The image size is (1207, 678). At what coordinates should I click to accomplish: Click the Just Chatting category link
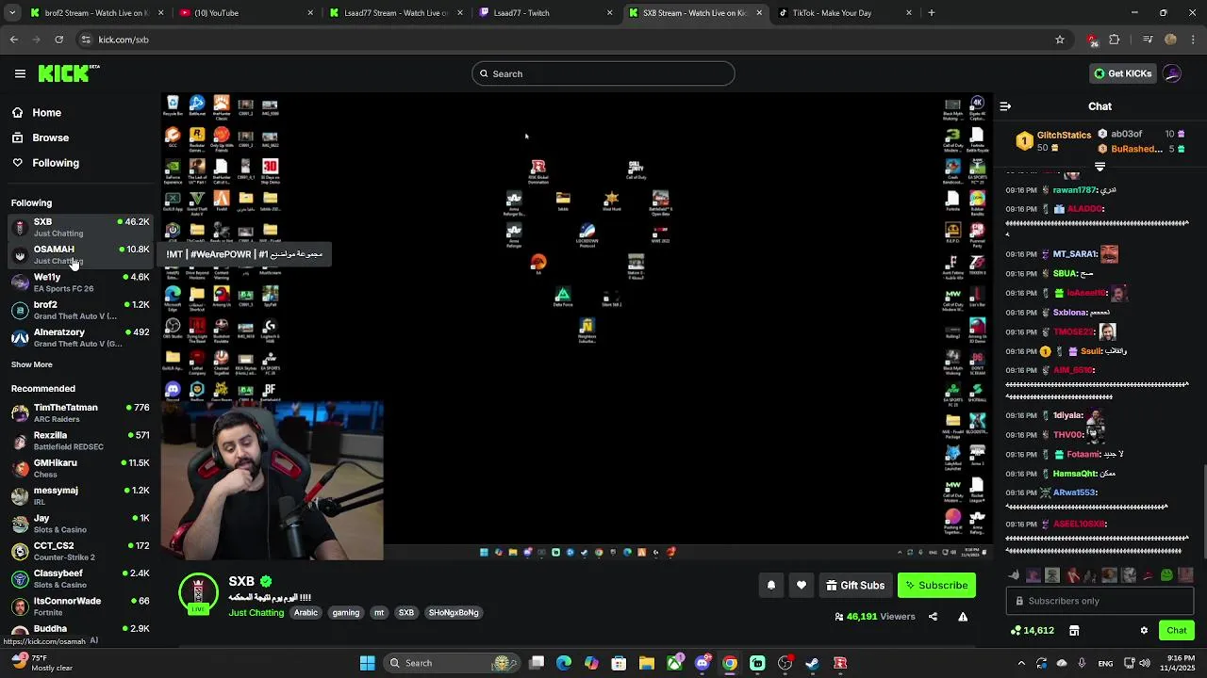(256, 613)
